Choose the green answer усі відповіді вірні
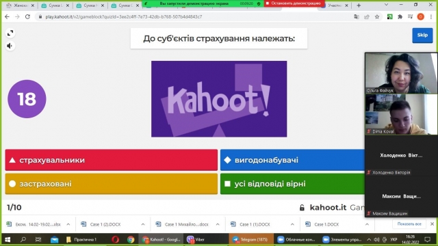The height and width of the screenshot is (246, 438). (x=292, y=184)
